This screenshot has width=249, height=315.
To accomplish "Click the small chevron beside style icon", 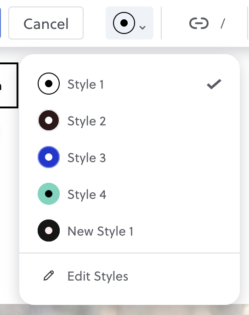I will click(x=142, y=28).
